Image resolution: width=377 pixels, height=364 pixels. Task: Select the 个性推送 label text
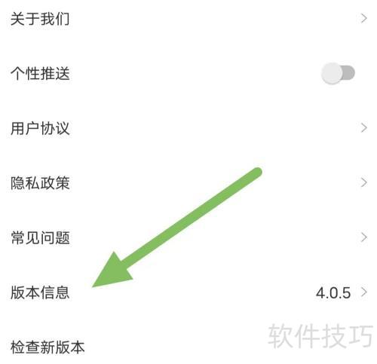40,73
